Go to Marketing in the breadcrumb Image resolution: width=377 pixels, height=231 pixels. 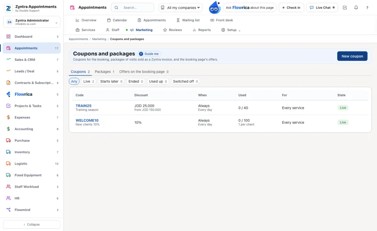point(99,39)
